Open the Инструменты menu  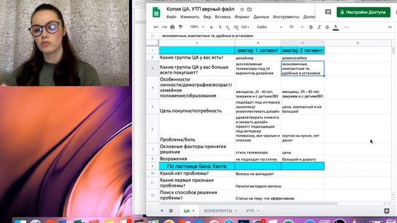286,17
